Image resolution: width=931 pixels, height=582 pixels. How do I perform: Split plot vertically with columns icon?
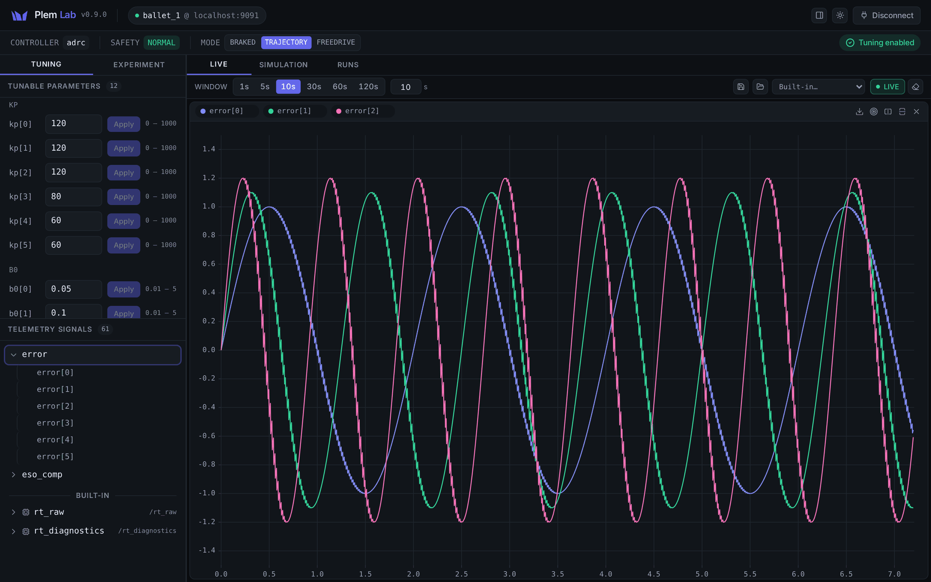point(888,112)
